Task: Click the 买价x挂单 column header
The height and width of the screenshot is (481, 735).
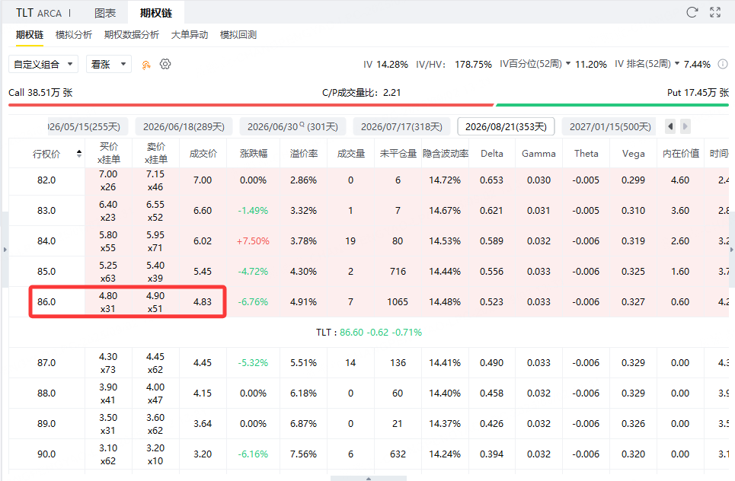Action: tap(108, 153)
